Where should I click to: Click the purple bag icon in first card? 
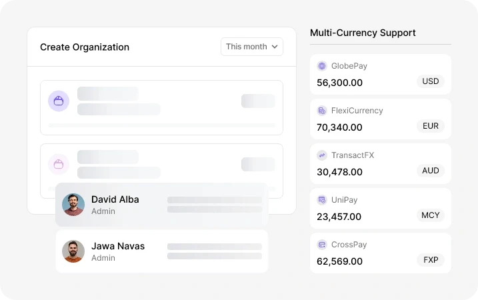pos(59,101)
